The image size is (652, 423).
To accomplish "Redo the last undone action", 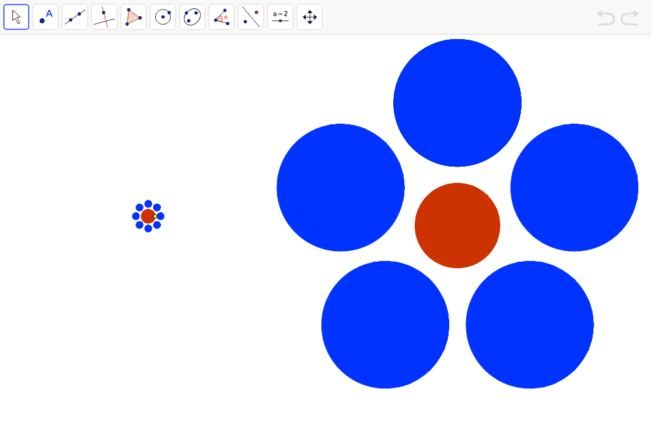I will [x=630, y=18].
